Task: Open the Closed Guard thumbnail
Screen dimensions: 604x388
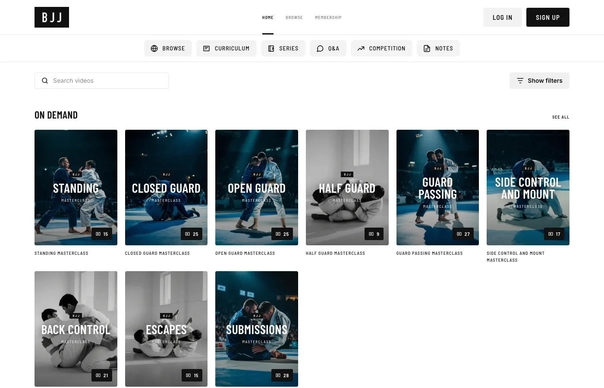Action: tap(166, 188)
